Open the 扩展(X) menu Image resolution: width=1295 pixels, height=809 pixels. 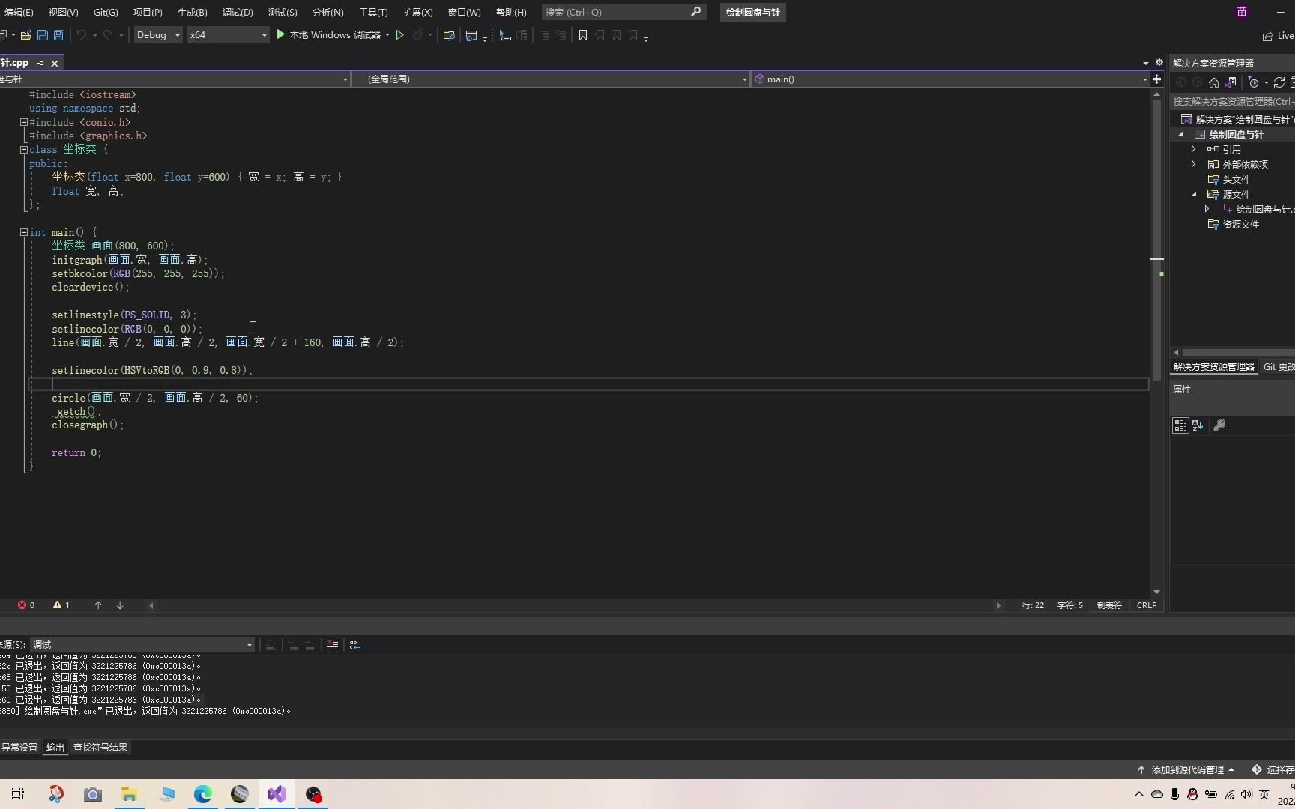click(417, 12)
